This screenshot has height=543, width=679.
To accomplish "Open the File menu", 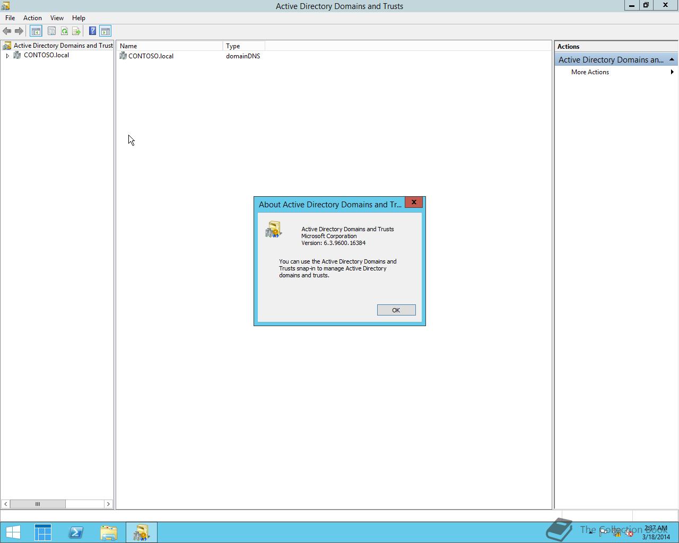I will 10,17.
